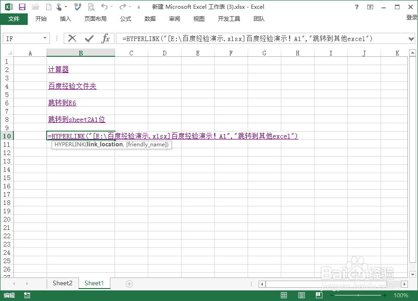Open the 团队 Team tab
Viewport: 418px width, 301px height.
point(259,18)
